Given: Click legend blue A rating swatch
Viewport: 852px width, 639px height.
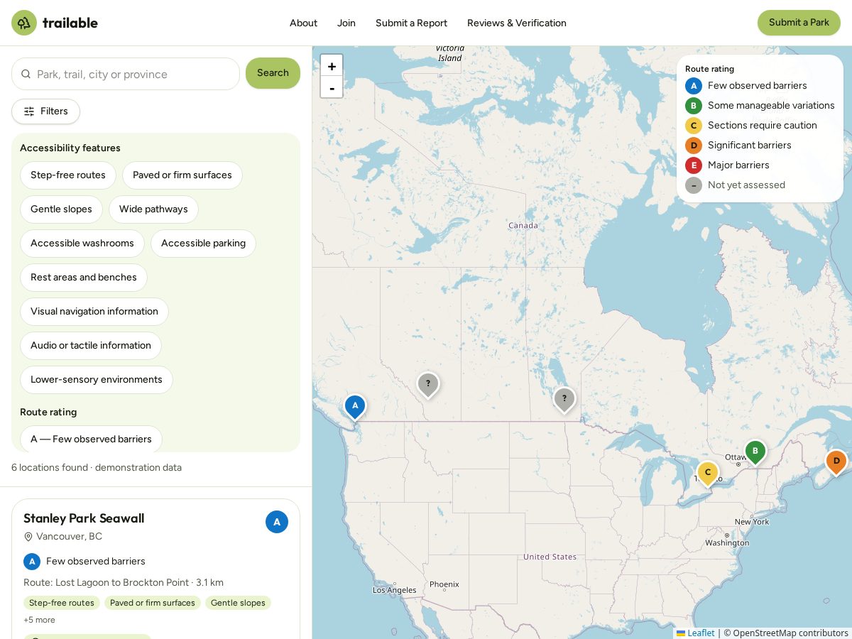Looking at the screenshot, I should point(694,86).
